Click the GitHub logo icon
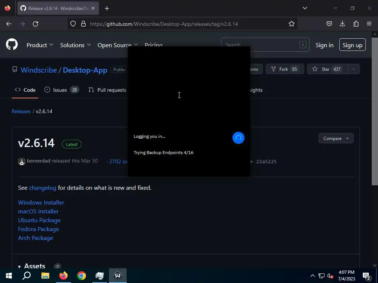Viewport: 378px width, 283px height. (x=12, y=44)
